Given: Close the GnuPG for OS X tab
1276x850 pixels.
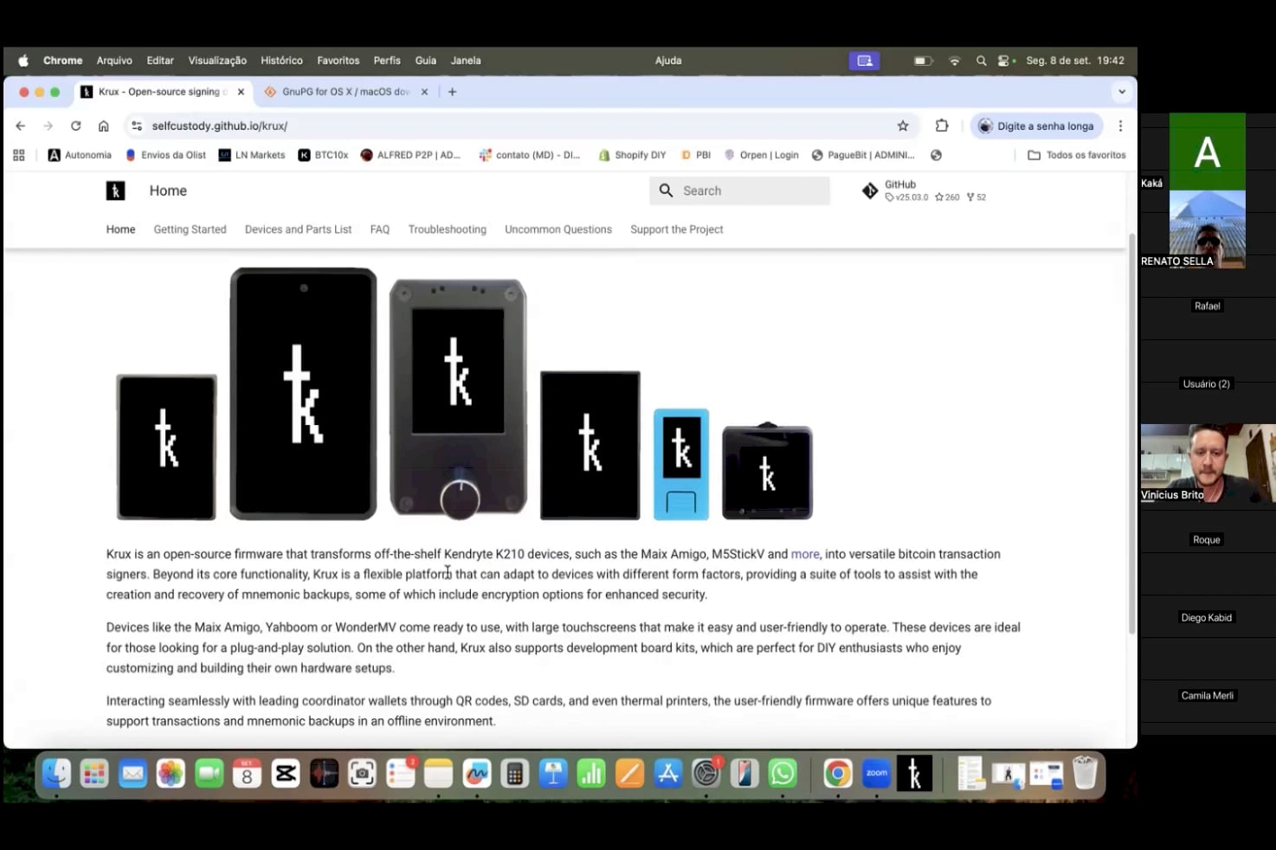Looking at the screenshot, I should (x=424, y=92).
